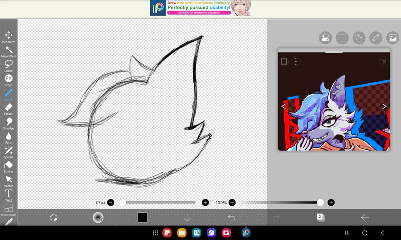Image resolution: width=401 pixels, height=240 pixels.
Task: Undo the last stroke
Action: pos(231,218)
